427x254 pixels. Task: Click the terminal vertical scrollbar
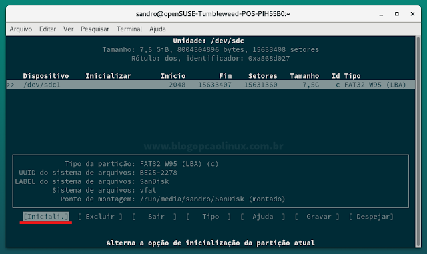[418, 141]
